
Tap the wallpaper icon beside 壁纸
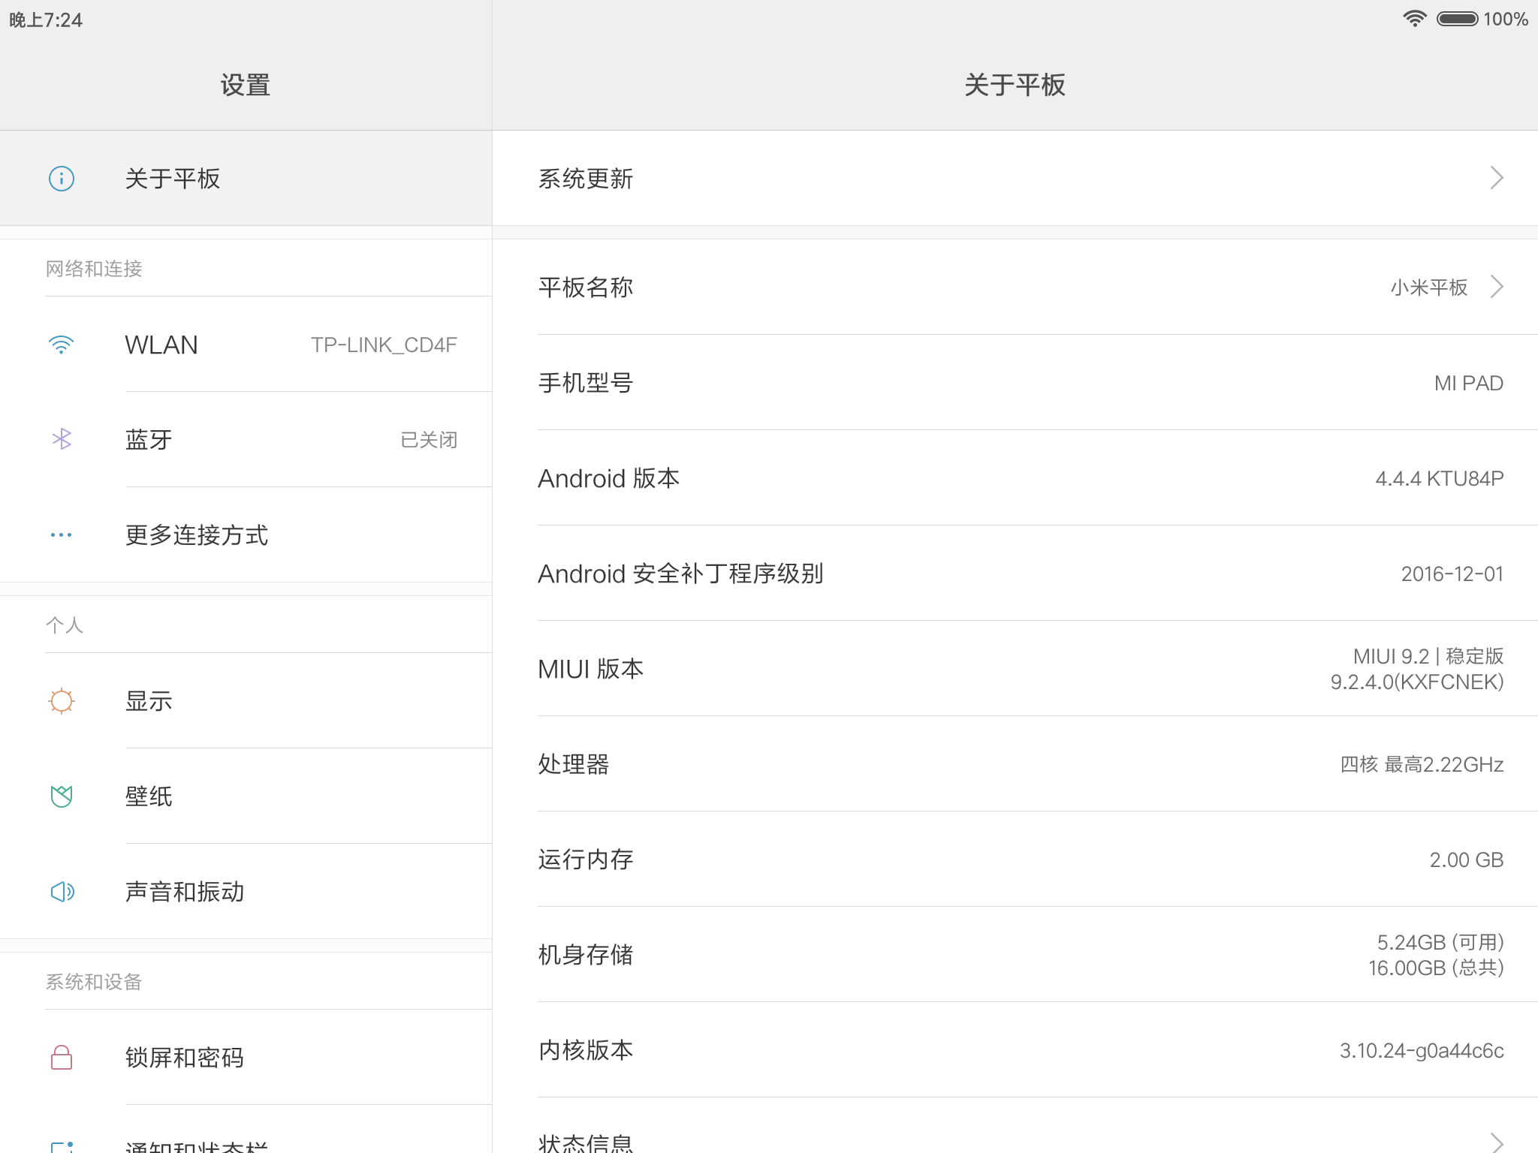click(62, 796)
